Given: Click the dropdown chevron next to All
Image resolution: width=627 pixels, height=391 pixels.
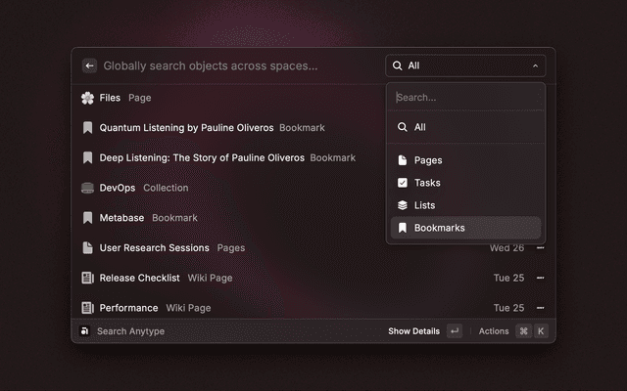Looking at the screenshot, I should (x=535, y=65).
